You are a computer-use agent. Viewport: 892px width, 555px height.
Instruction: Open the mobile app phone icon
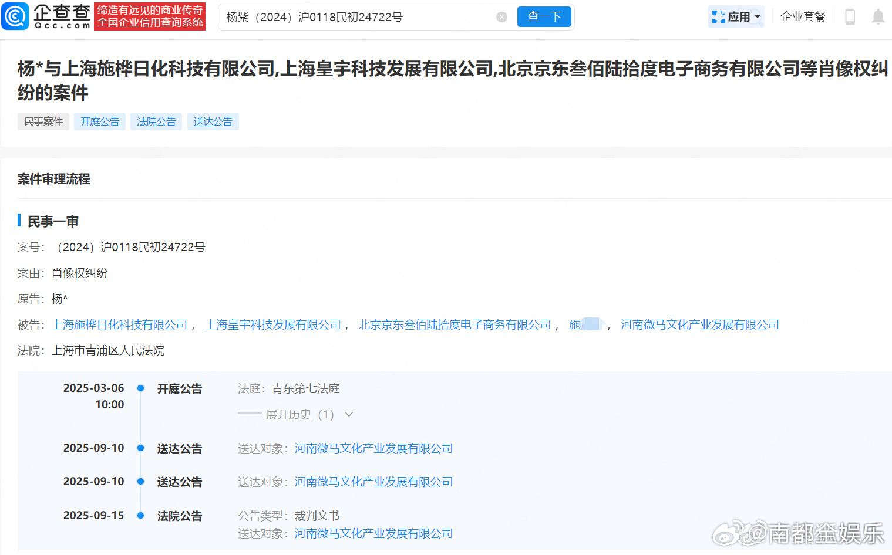tap(850, 17)
